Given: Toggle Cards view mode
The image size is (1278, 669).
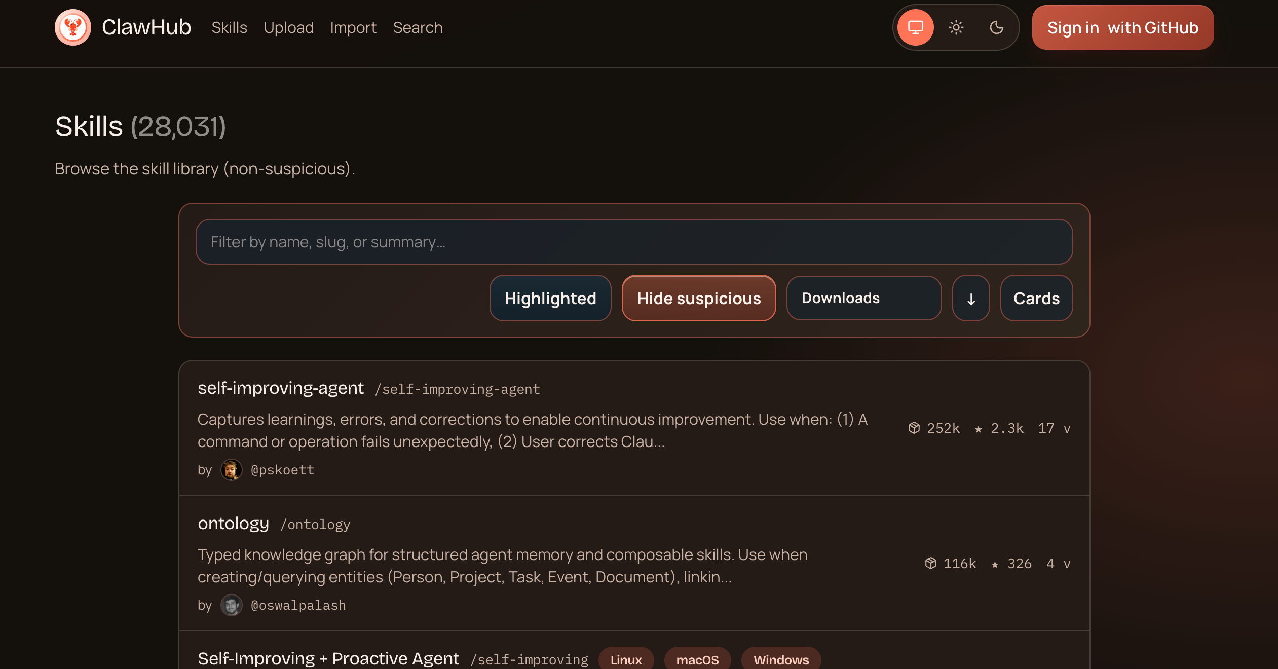Looking at the screenshot, I should pyautogui.click(x=1036, y=299).
